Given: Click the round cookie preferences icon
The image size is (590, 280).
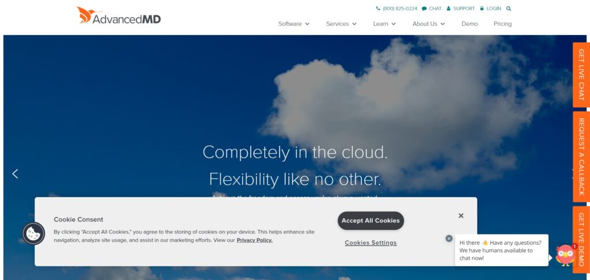Looking at the screenshot, I should coord(33,233).
